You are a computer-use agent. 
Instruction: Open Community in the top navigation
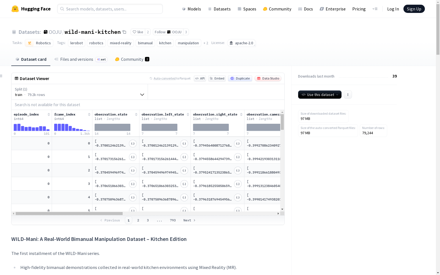coord(277,9)
